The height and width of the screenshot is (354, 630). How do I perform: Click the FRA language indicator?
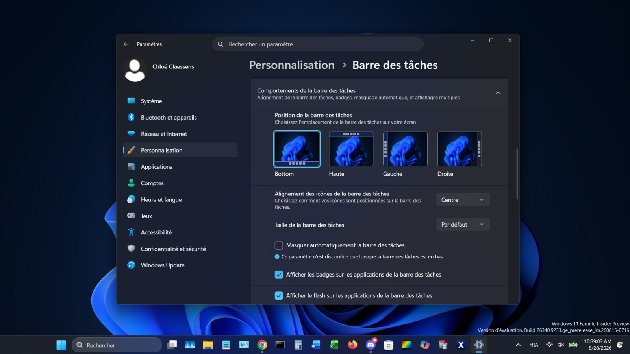(x=534, y=345)
